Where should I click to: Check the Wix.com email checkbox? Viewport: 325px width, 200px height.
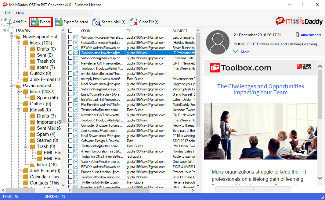[70, 37]
